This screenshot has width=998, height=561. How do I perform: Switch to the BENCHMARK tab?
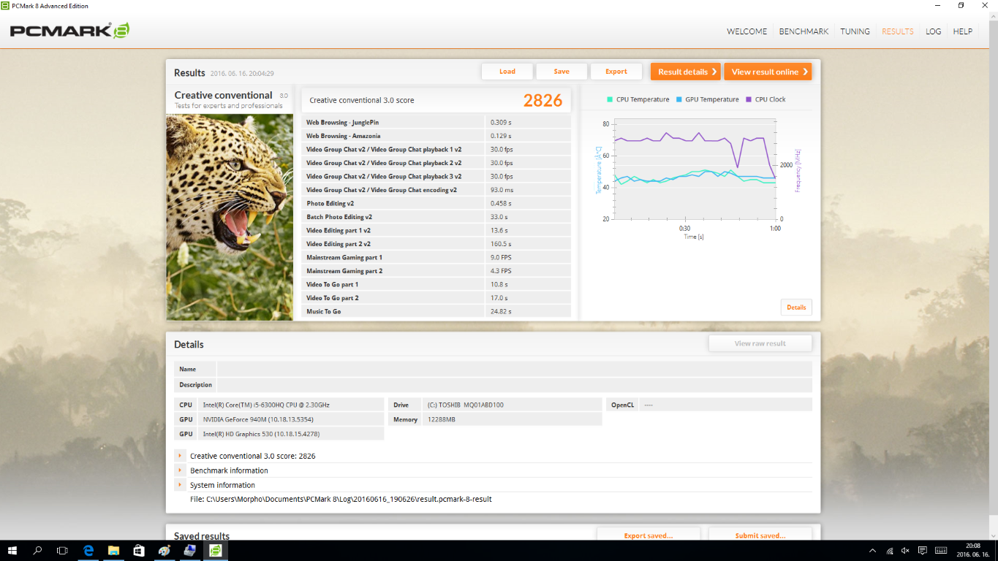804,31
